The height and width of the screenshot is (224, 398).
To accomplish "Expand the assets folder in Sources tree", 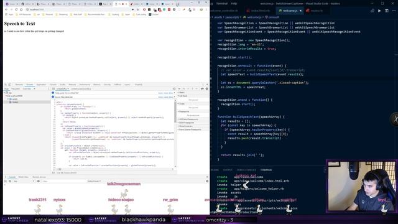I will click(8, 99).
